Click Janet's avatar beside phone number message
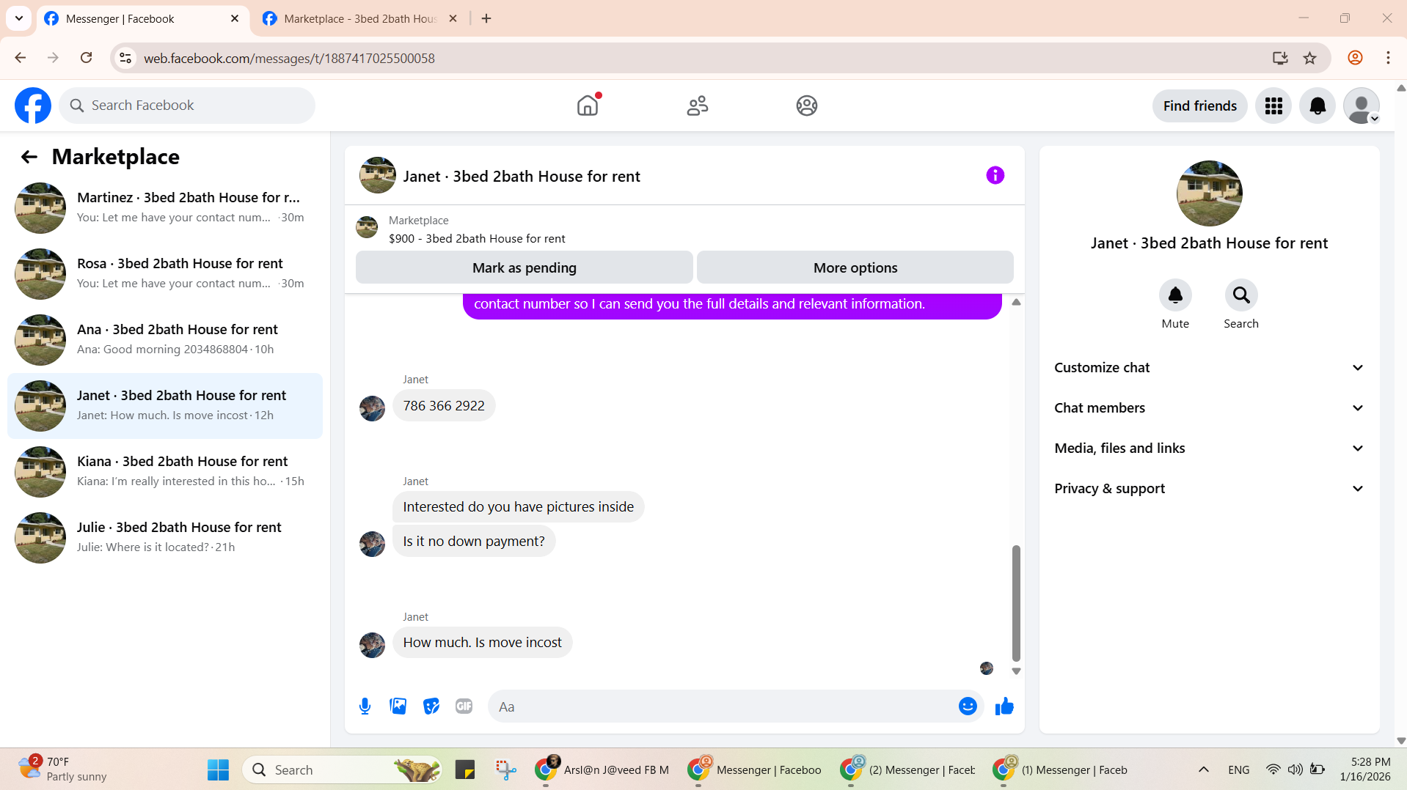 click(x=372, y=408)
